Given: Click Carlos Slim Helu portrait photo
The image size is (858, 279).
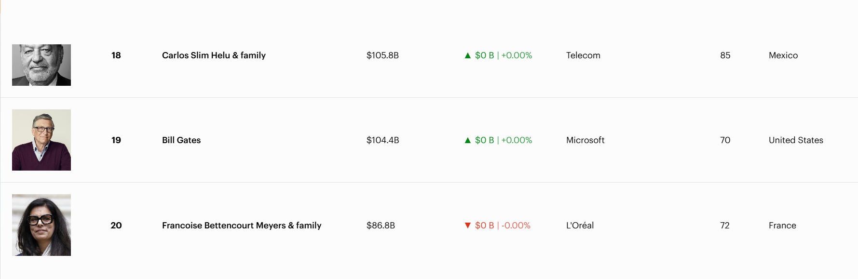Looking at the screenshot, I should [x=41, y=65].
